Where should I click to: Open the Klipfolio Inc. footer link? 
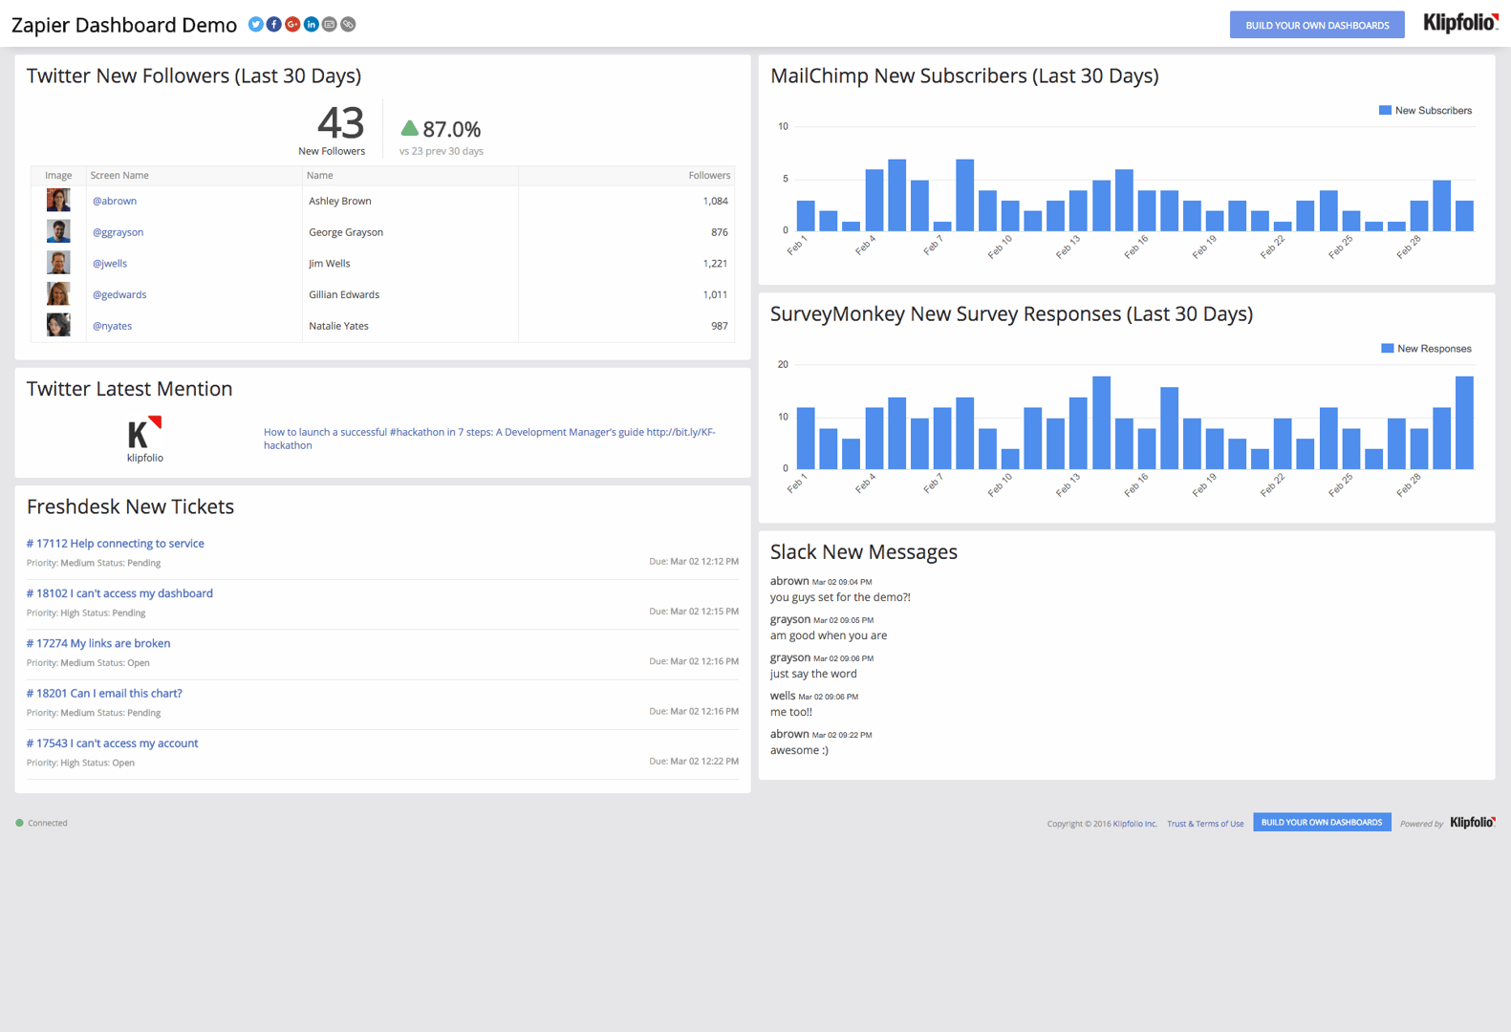(x=1134, y=824)
